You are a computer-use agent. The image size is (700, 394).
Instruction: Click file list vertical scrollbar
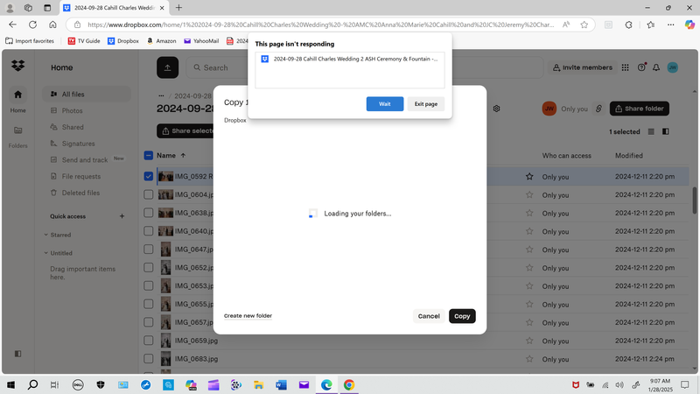694,201
